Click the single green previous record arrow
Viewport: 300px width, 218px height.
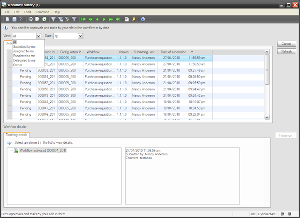97,19
